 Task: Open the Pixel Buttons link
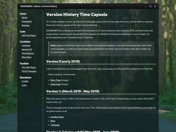pyautogui.click(x=28, y=53)
